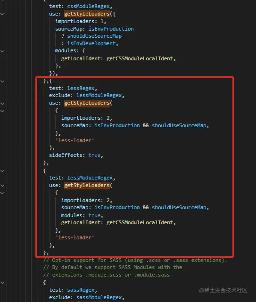Click 'shouldUseSourceMap' after the question mark

click(94, 36)
